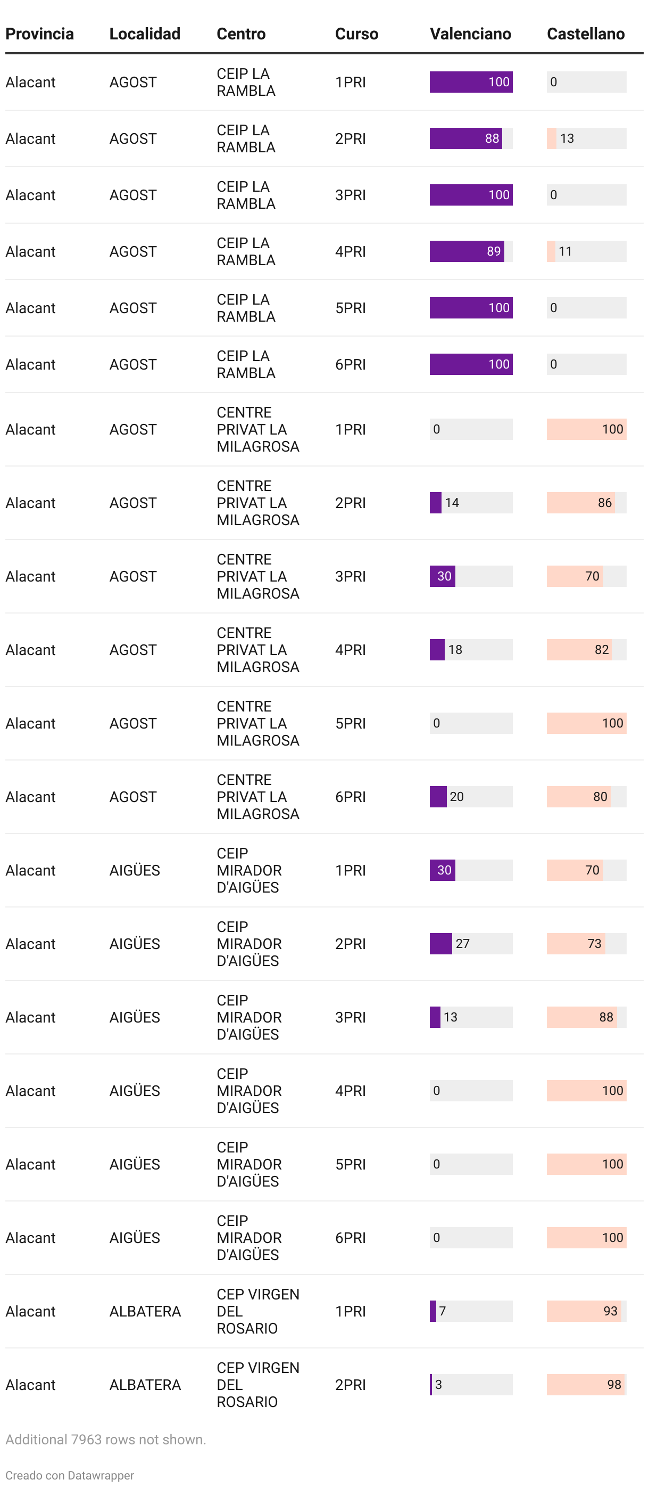The width and height of the screenshot is (649, 1488).
Task: Click the Valenciano column header
Action: (x=470, y=34)
